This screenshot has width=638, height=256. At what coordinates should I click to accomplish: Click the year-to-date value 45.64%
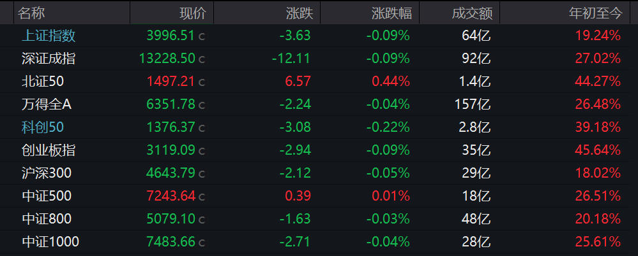tap(598, 150)
